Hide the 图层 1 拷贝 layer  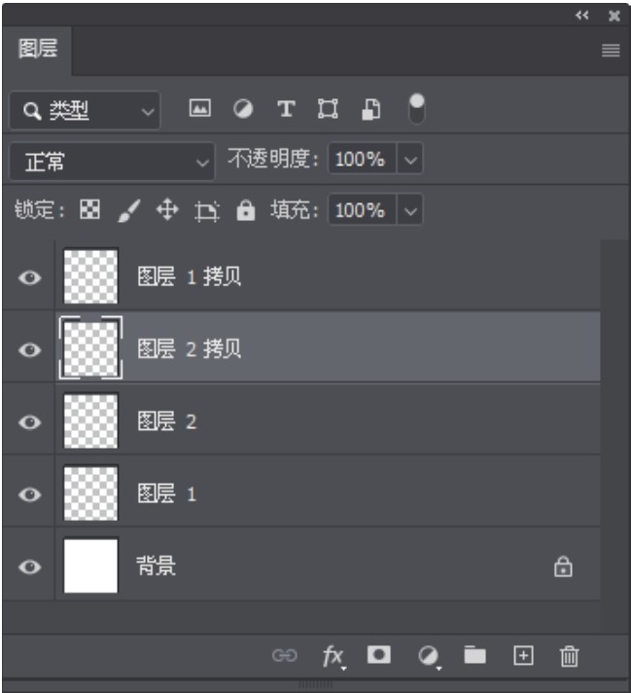[x=30, y=278]
